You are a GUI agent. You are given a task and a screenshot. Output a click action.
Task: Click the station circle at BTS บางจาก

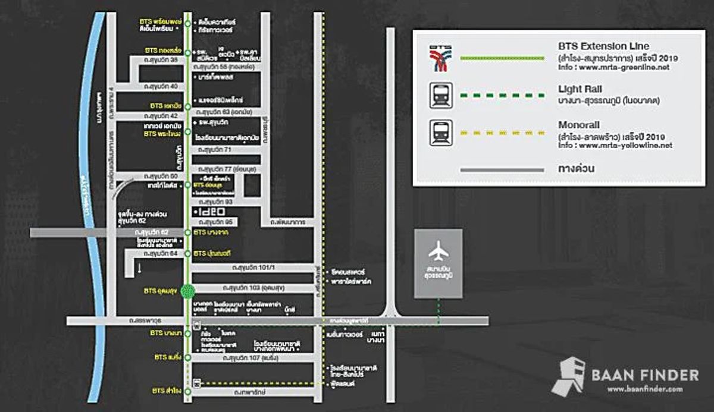(x=188, y=232)
